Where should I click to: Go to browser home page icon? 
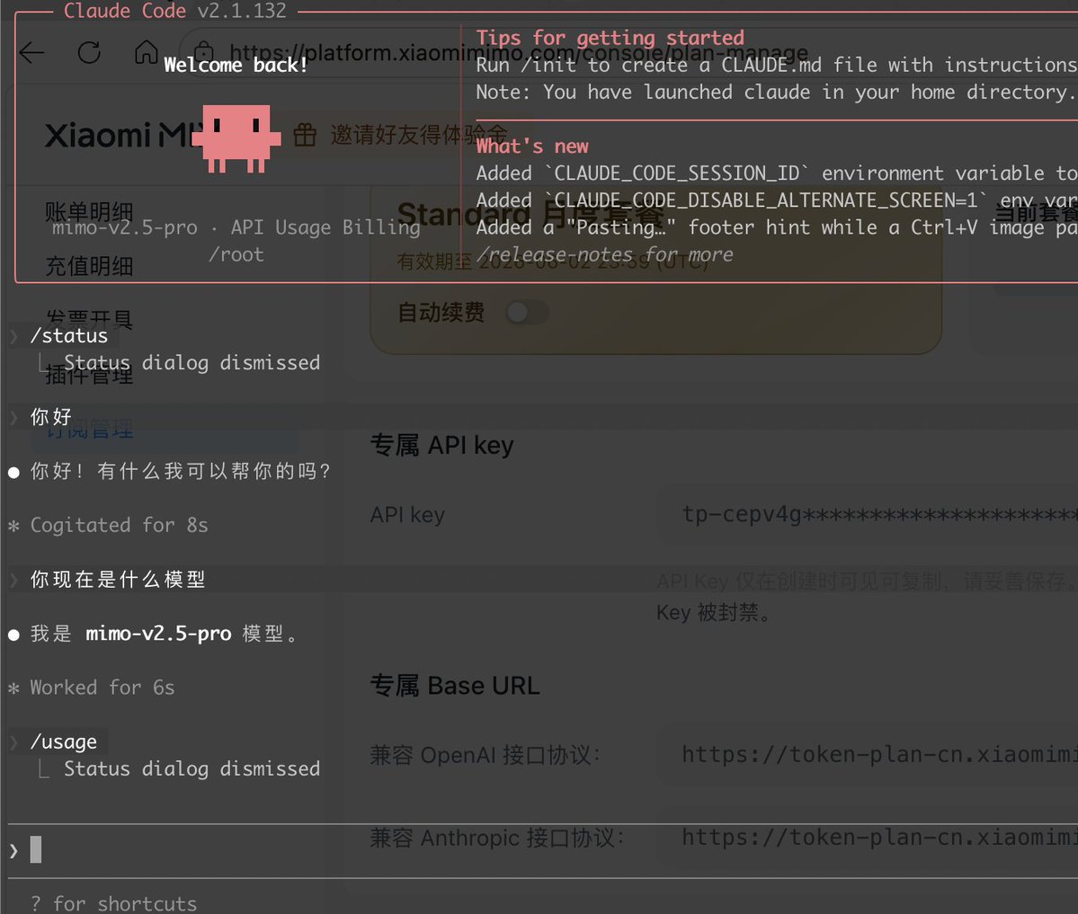(x=146, y=51)
